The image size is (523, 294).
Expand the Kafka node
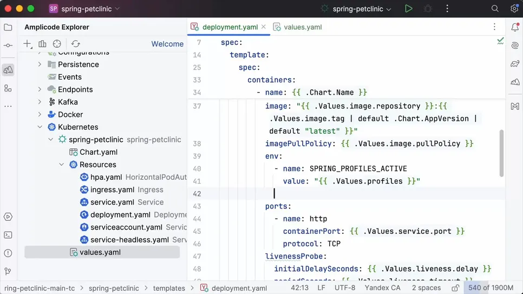pos(40,102)
